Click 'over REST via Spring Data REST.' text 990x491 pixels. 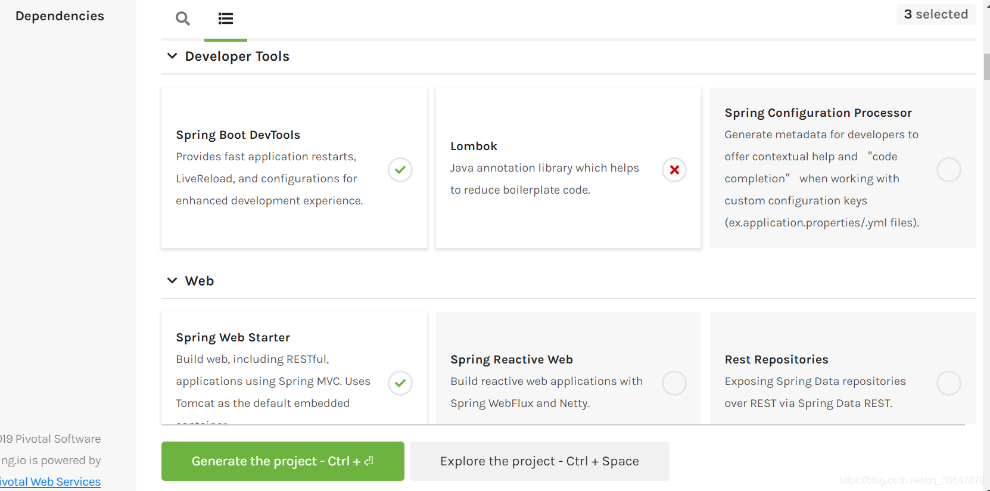(x=808, y=403)
